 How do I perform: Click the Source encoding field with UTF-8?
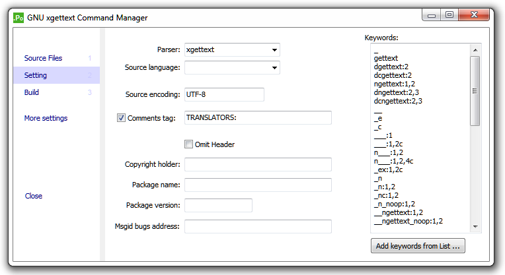tap(224, 94)
